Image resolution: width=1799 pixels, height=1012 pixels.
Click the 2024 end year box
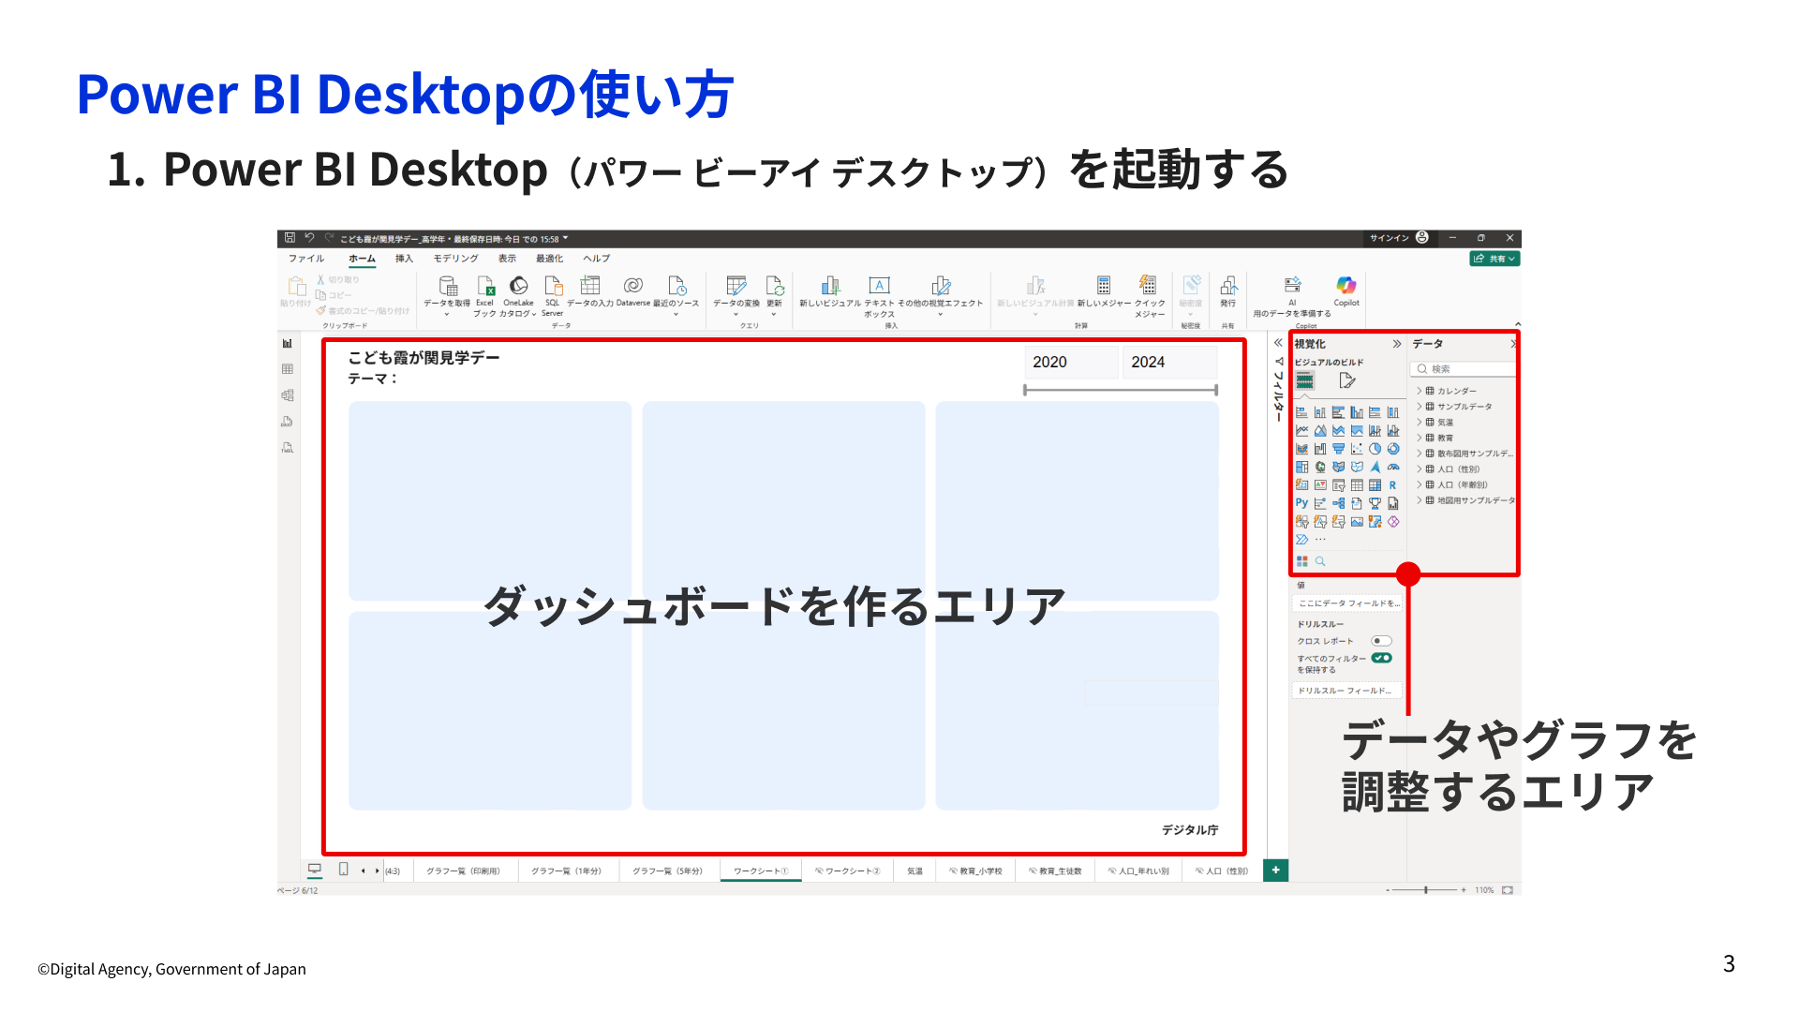[x=1169, y=363]
